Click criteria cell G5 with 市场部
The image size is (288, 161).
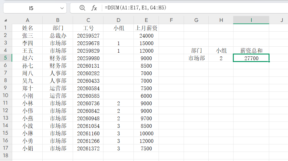(x=196, y=58)
